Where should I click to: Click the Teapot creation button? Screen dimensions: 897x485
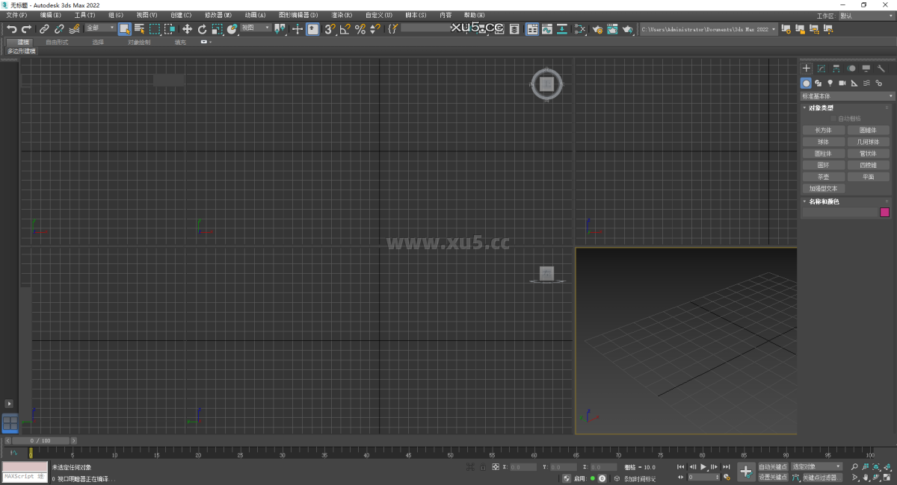823,176
